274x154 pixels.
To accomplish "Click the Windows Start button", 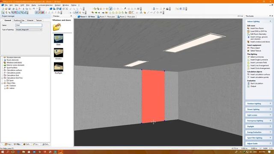I will click(x=3, y=152).
